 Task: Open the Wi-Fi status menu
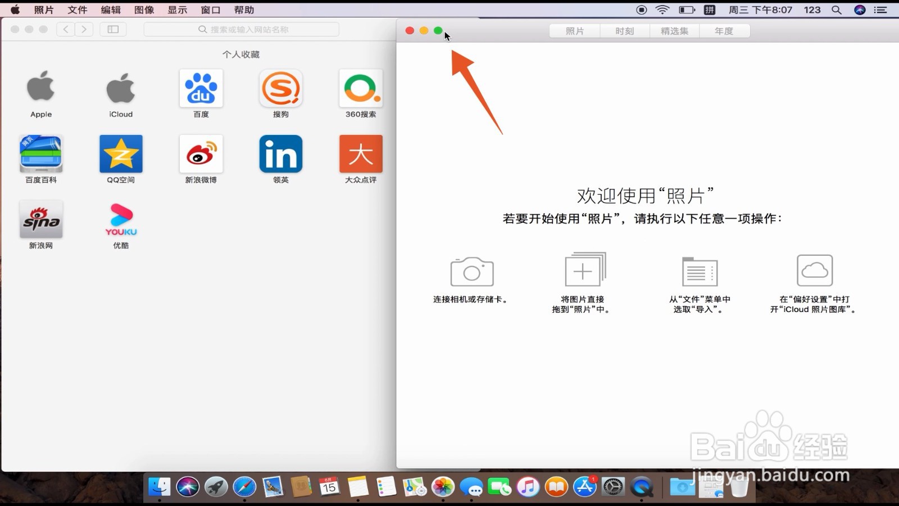663,10
